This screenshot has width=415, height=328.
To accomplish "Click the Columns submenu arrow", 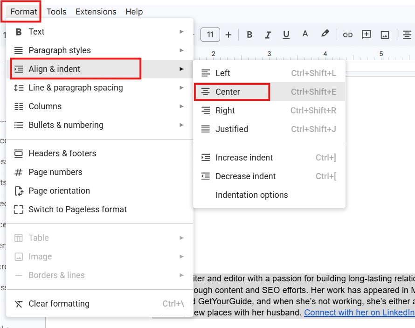I will (181, 106).
